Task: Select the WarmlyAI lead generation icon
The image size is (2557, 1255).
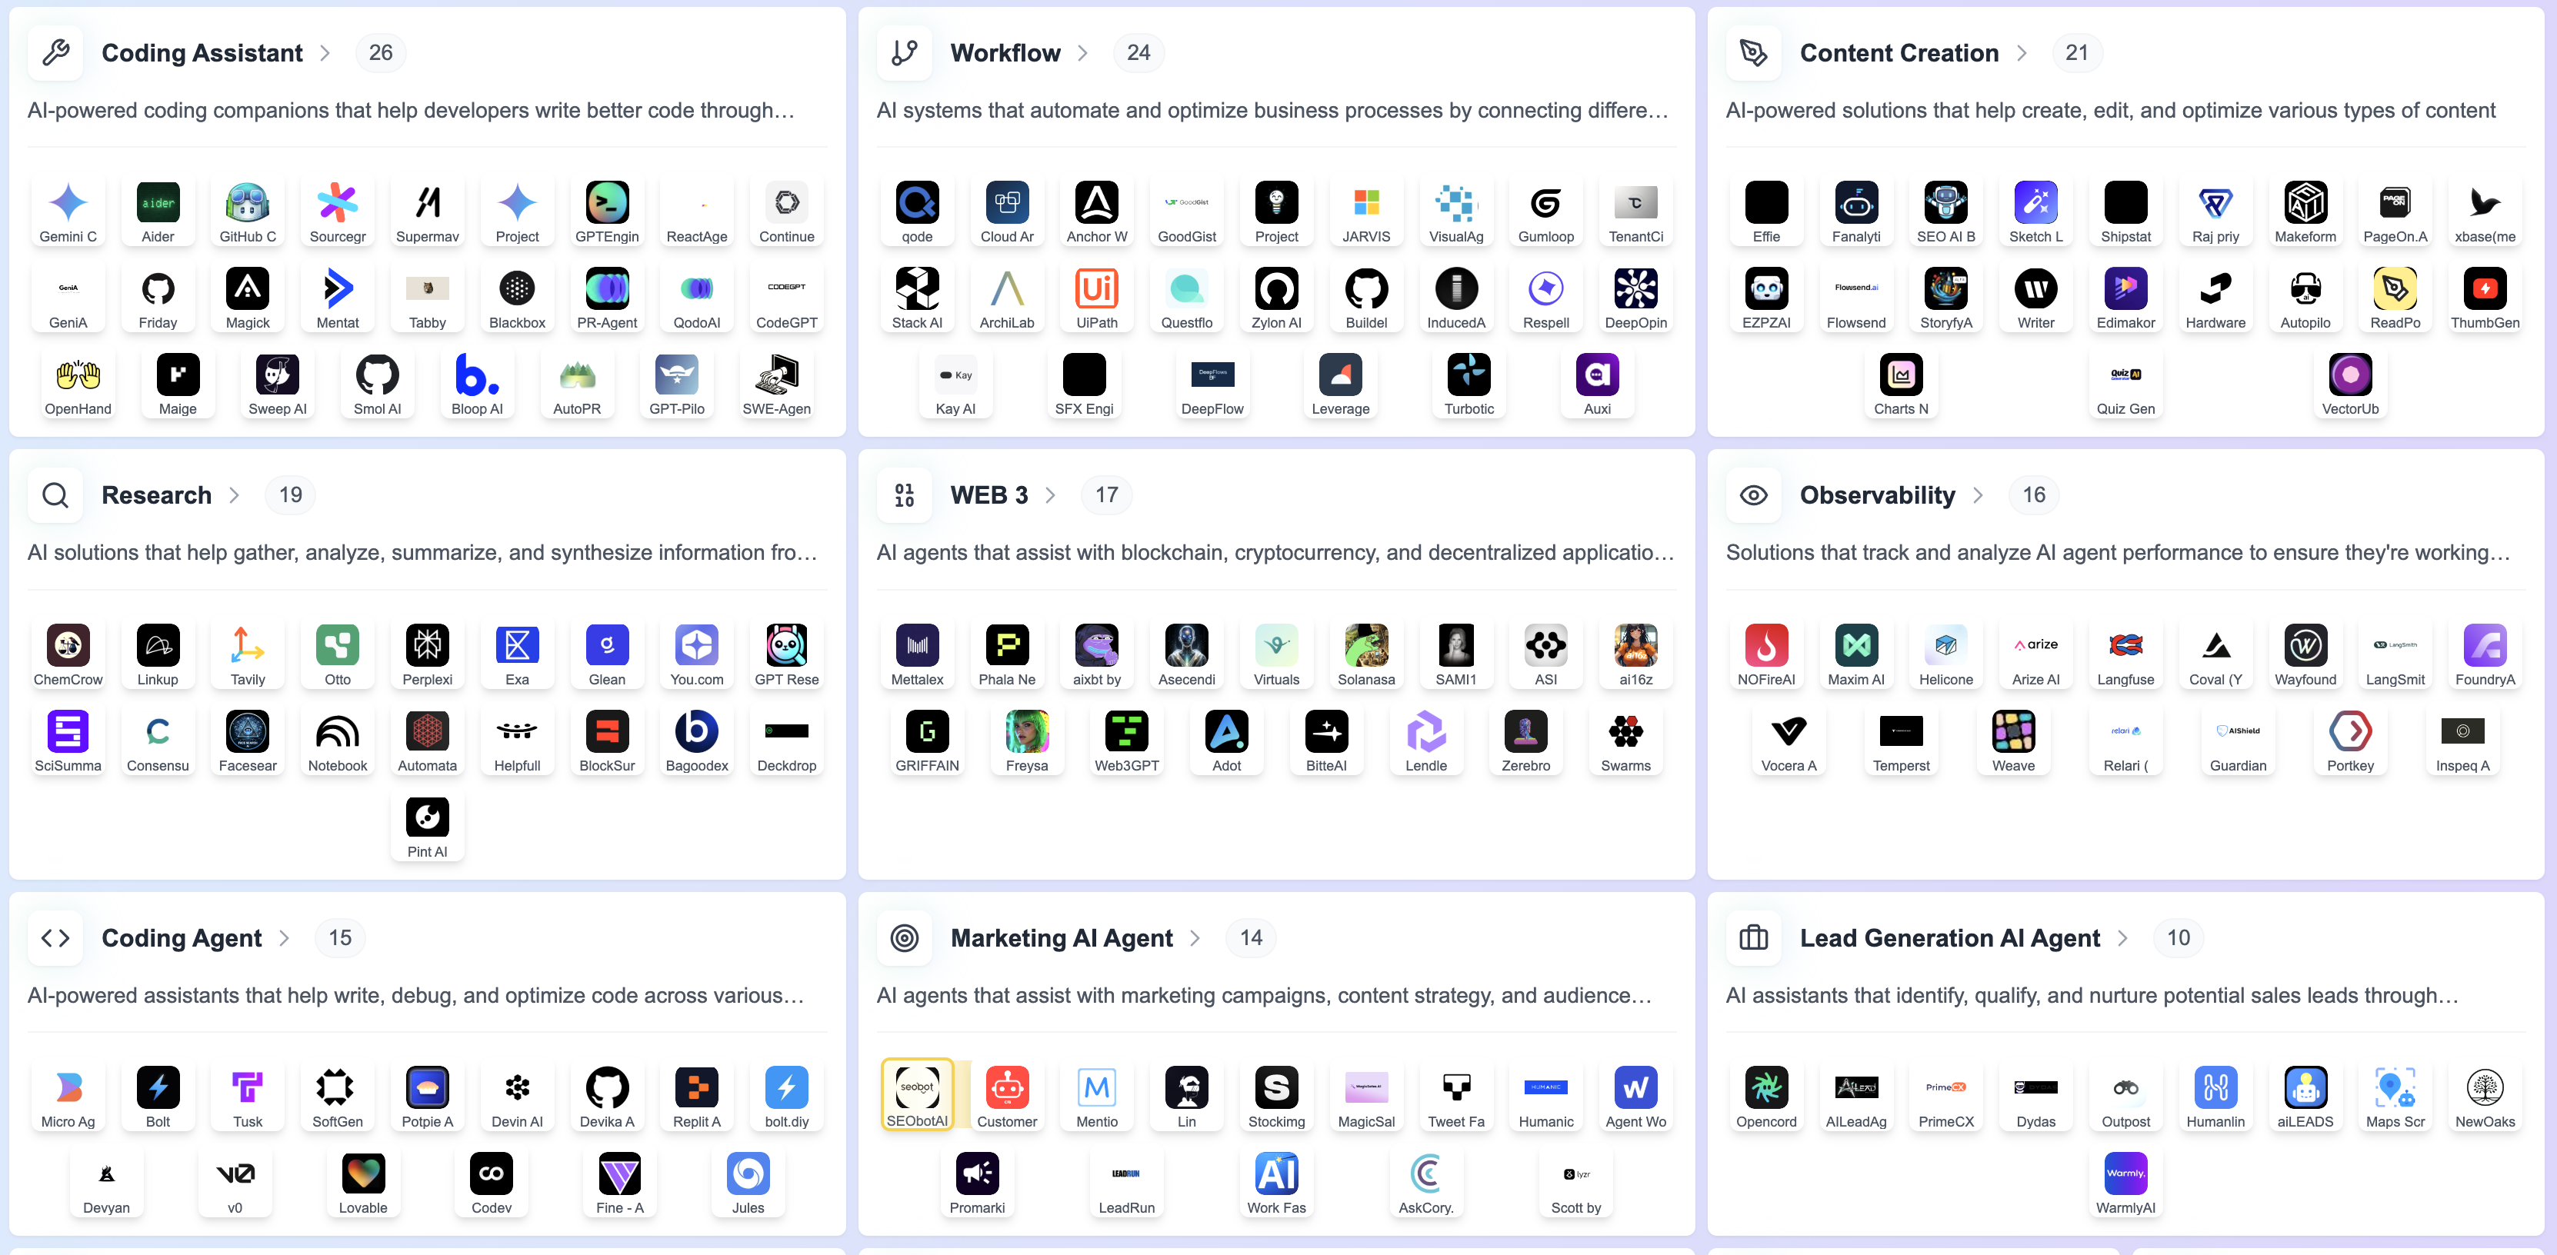Action: tap(2124, 1175)
